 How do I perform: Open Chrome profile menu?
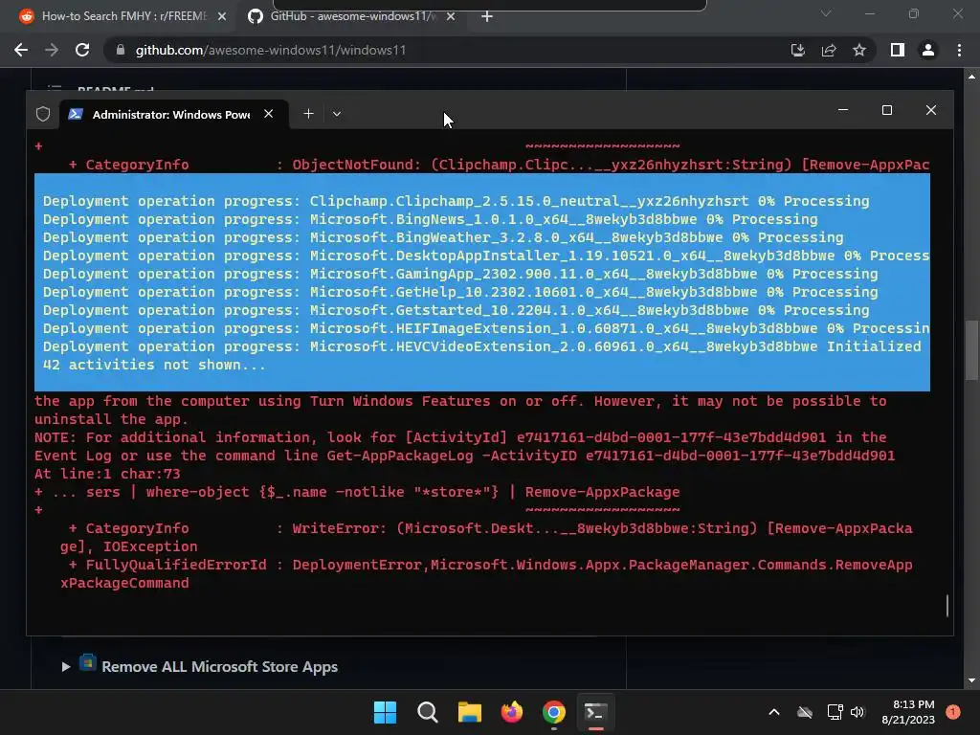[x=928, y=50]
